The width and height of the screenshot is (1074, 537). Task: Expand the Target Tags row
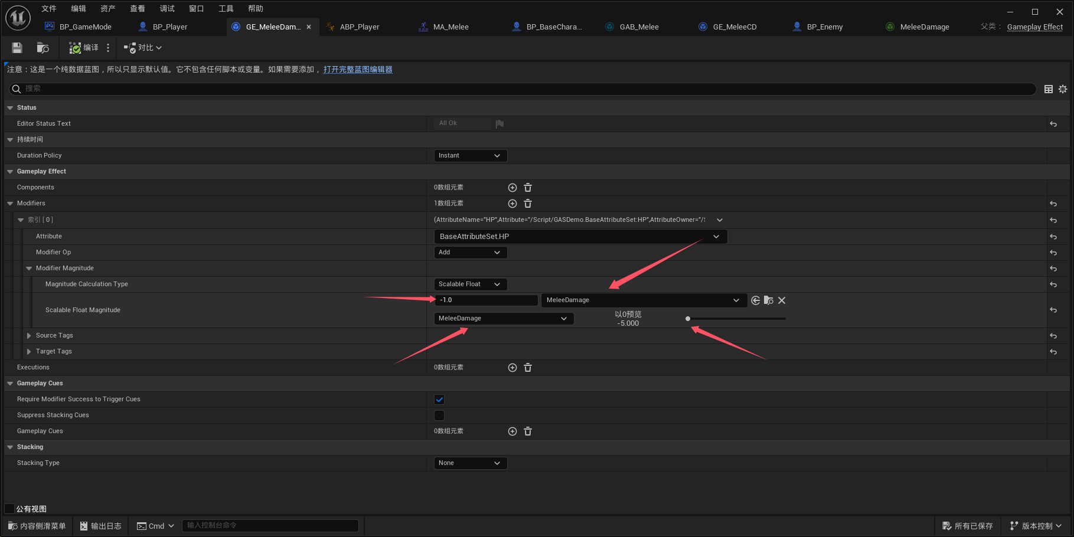[28, 352]
